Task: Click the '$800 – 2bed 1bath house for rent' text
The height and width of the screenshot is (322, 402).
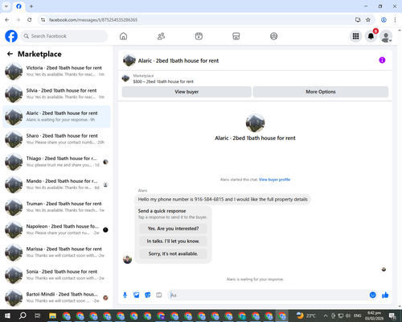Action: [x=163, y=81]
